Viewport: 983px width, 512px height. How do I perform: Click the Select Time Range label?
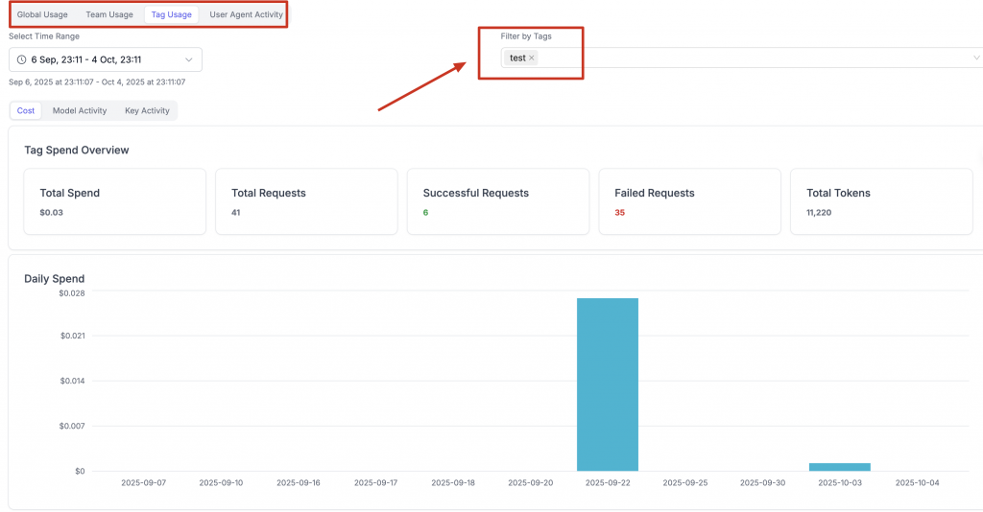point(44,36)
